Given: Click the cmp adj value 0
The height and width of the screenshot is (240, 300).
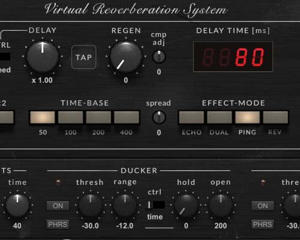Looking at the screenshot, I should coord(159,72).
